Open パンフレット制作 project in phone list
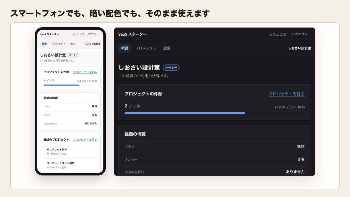Screen dimensions: 350x197 coord(70,152)
